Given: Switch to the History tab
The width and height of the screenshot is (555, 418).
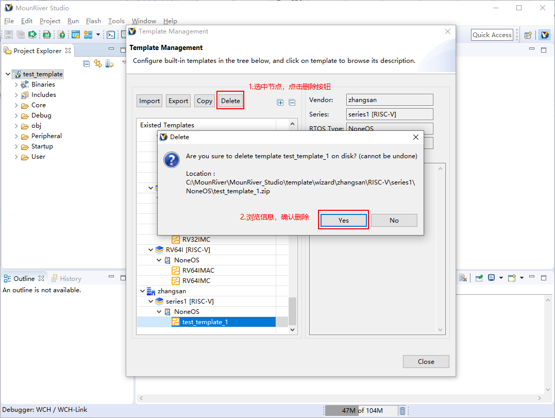Looking at the screenshot, I should tap(66, 278).
